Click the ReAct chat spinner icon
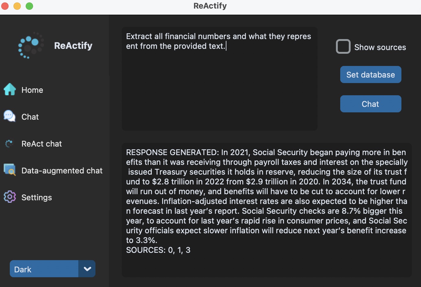421x287 pixels. click(x=9, y=143)
